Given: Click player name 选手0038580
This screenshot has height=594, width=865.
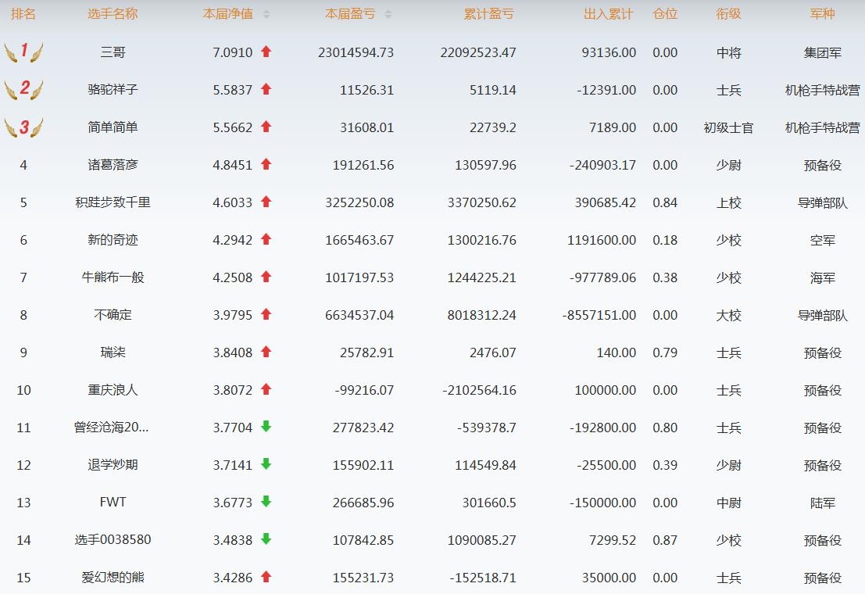Looking at the screenshot, I should (x=113, y=540).
